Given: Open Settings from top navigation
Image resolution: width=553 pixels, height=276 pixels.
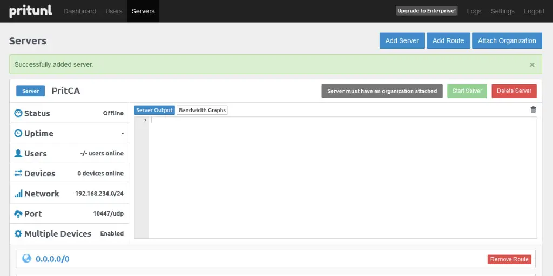Looking at the screenshot, I should (503, 11).
